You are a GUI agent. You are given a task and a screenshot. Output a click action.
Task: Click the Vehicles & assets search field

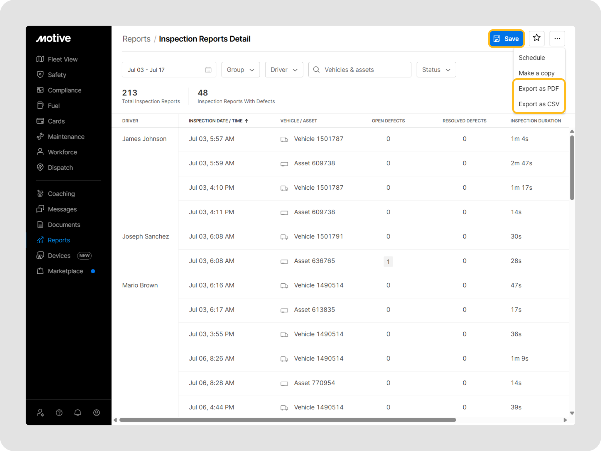(x=359, y=70)
